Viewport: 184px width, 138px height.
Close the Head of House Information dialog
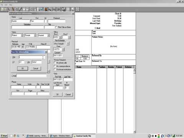click(x=73, y=13)
